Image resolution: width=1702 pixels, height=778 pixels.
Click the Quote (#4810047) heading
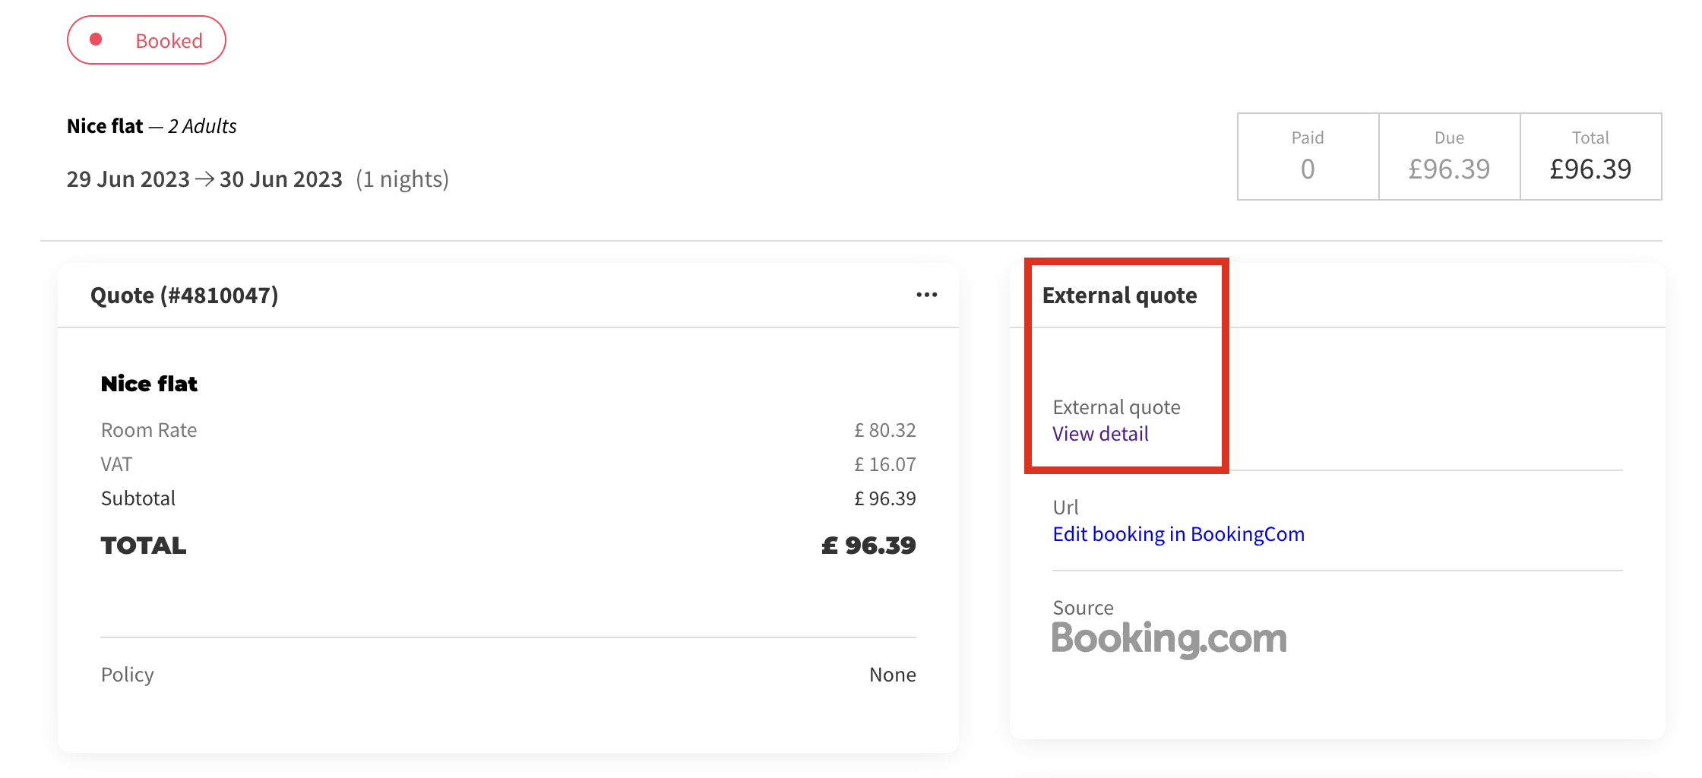click(x=185, y=296)
